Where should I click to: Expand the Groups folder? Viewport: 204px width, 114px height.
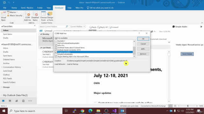click(2, 87)
